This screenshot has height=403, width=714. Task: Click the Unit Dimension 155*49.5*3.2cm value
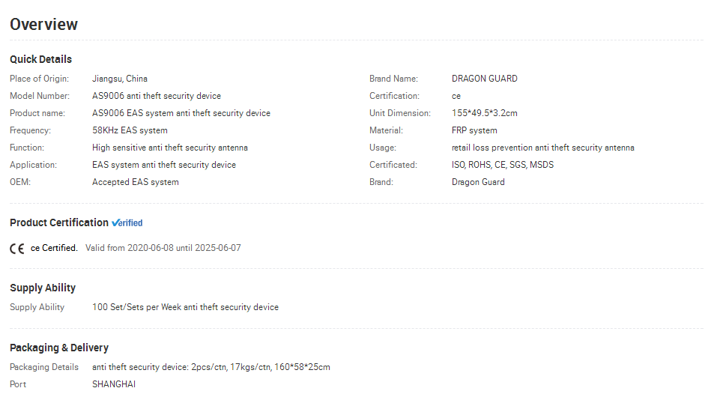[485, 113]
